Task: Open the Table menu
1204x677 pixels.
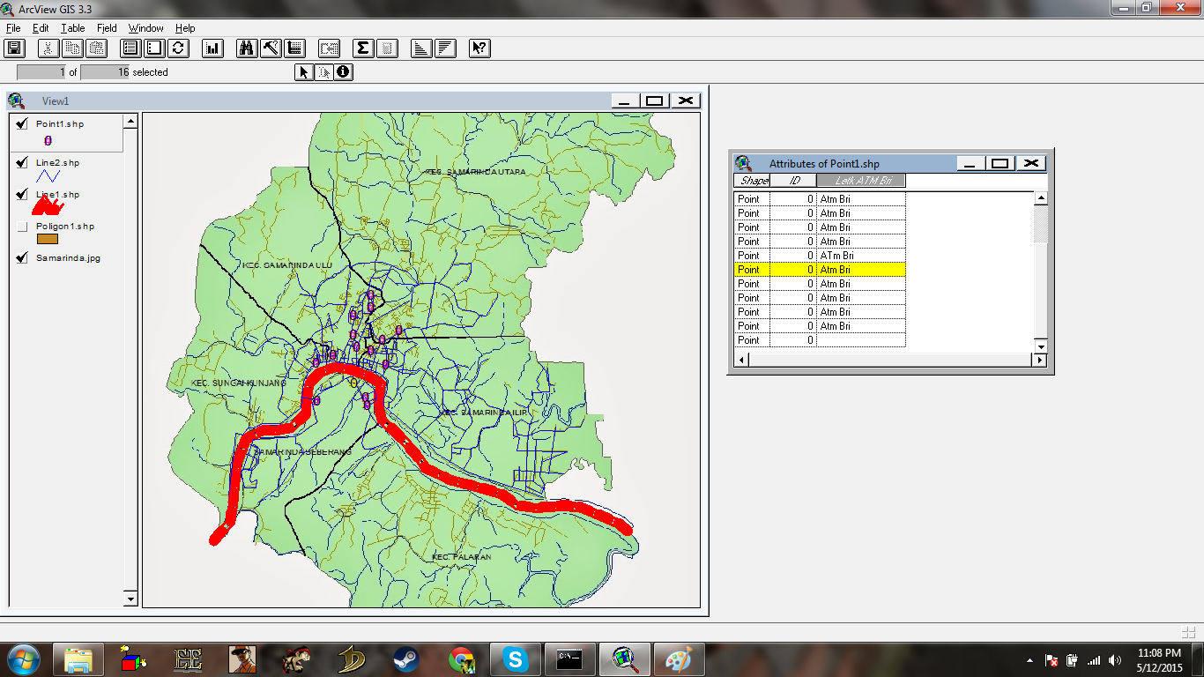Action: point(72,27)
